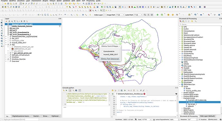This screenshot has width=222, height=121.
Task: Click the Open Project folder icon
Action: (5, 4)
